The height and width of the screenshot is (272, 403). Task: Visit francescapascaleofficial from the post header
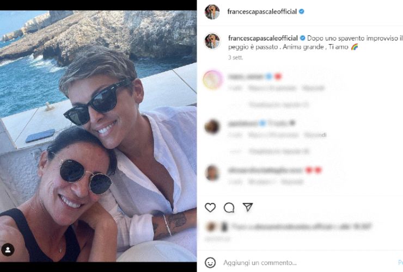tap(262, 11)
